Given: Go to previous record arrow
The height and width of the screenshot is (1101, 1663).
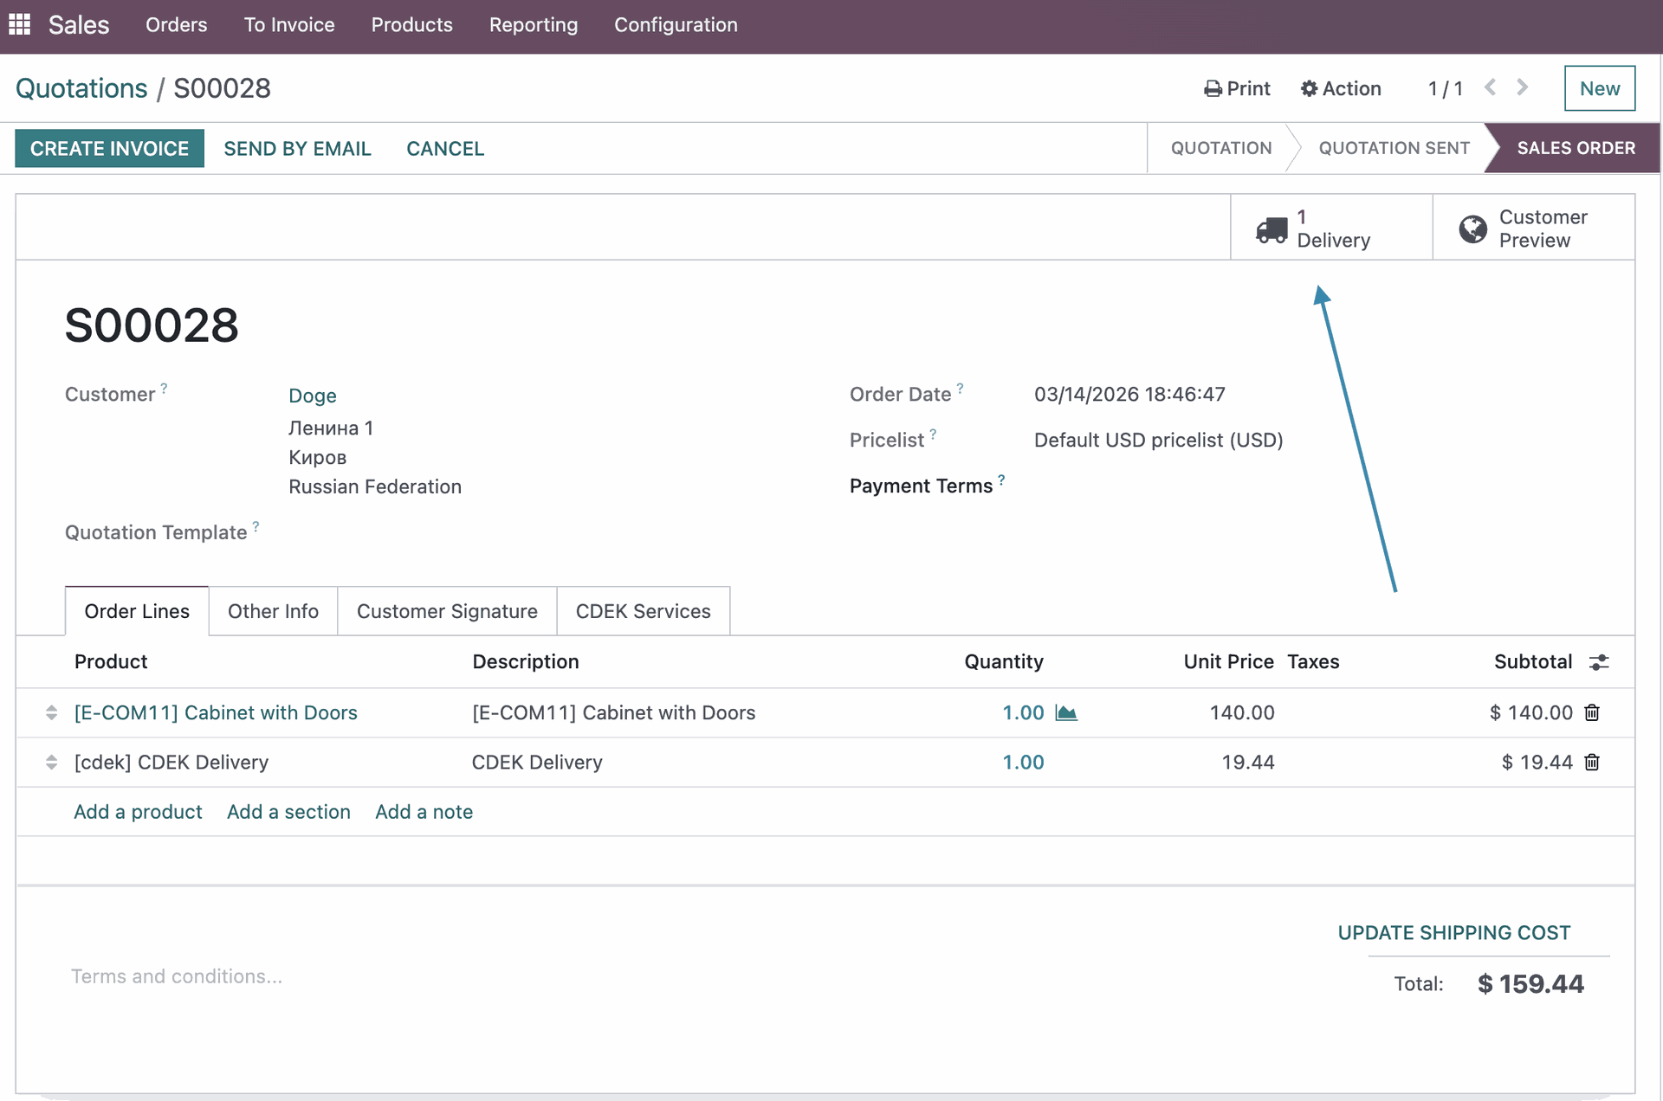Looking at the screenshot, I should click(x=1490, y=87).
